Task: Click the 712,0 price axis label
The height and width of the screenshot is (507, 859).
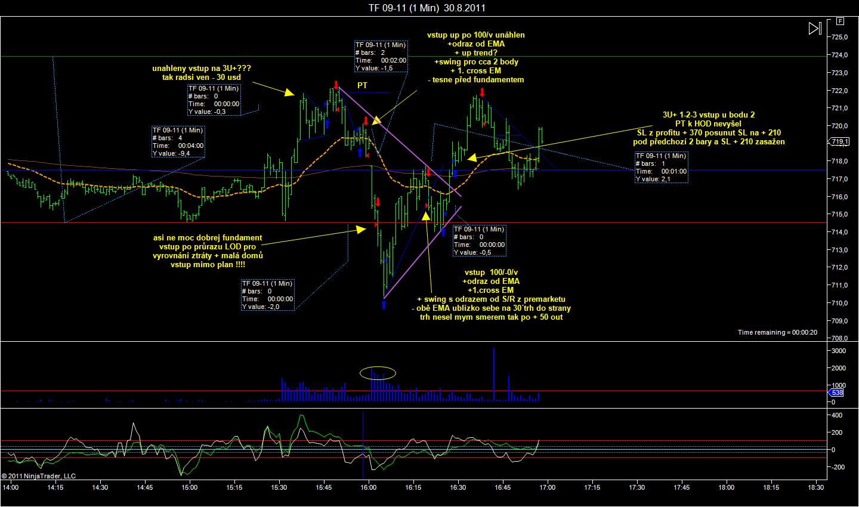Action: coord(839,267)
